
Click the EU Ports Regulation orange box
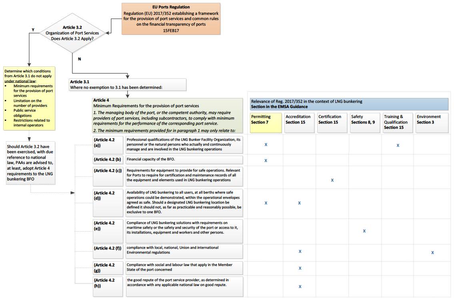coord(171,19)
